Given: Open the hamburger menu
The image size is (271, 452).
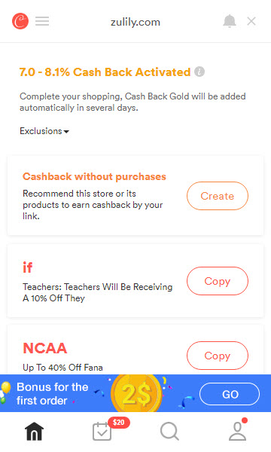Looking at the screenshot, I should pyautogui.click(x=42, y=21).
